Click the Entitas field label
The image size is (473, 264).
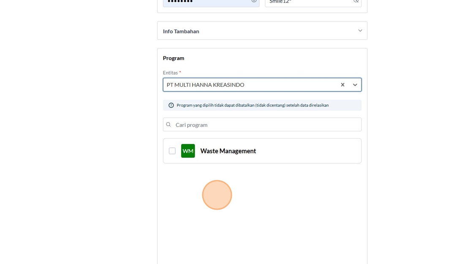coord(170,73)
